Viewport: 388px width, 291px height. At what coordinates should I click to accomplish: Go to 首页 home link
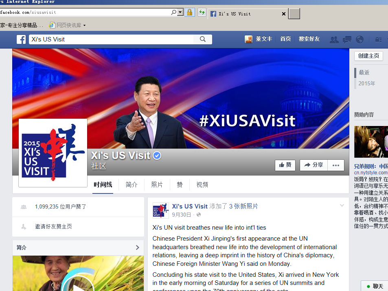285,39
